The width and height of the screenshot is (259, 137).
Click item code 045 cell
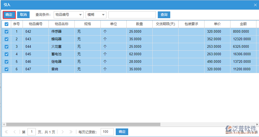pyautogui.click(x=36, y=54)
